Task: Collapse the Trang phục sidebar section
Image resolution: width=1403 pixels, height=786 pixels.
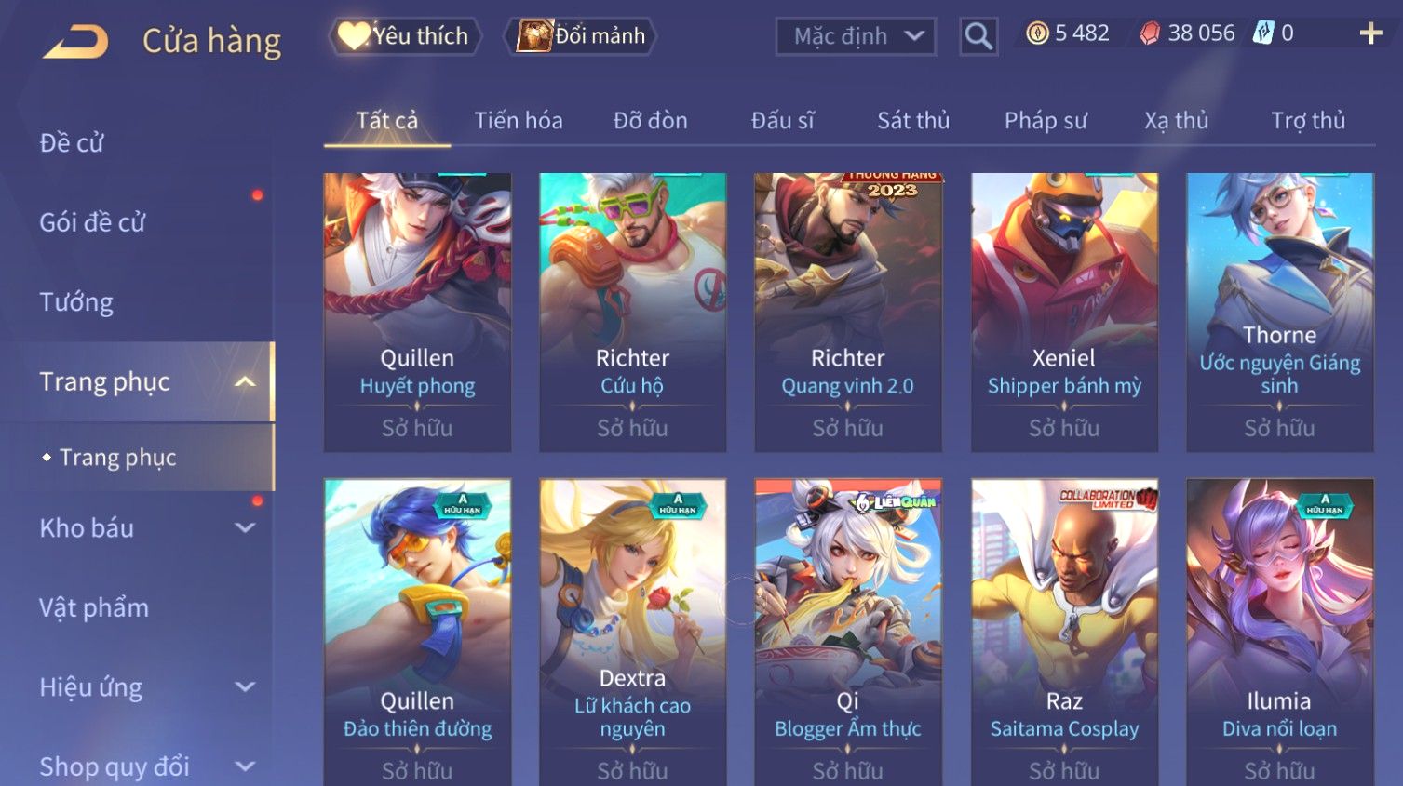Action: point(245,381)
